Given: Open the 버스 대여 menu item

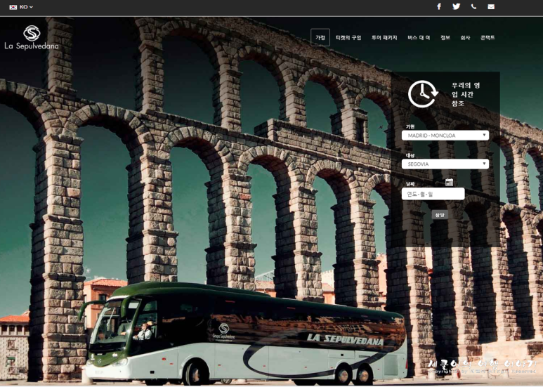Looking at the screenshot, I should [419, 38].
